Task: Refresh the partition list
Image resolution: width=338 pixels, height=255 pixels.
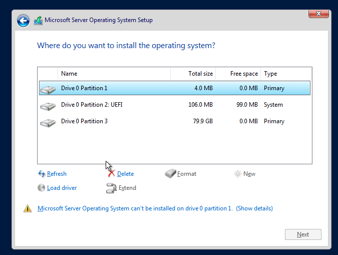Action: coord(57,174)
